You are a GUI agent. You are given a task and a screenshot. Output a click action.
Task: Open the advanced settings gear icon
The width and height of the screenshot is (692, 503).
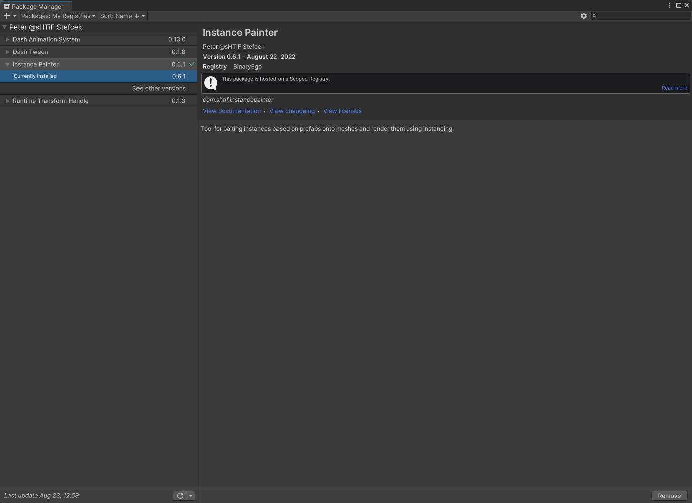tap(584, 16)
